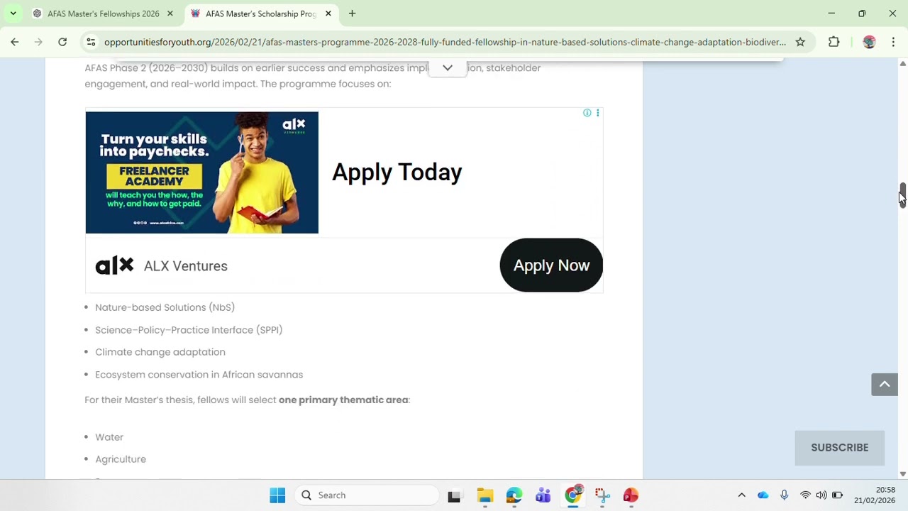
Task: Open the Chrome profile avatar
Action: click(869, 42)
